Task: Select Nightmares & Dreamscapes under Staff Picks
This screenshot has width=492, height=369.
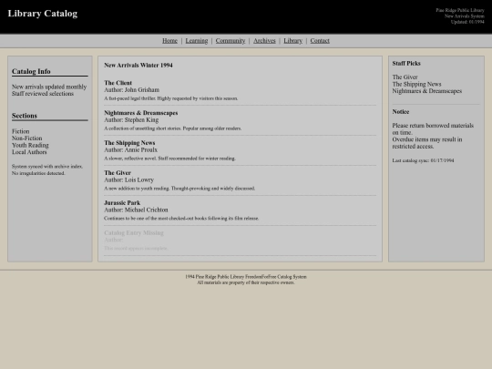Action: tap(427, 91)
